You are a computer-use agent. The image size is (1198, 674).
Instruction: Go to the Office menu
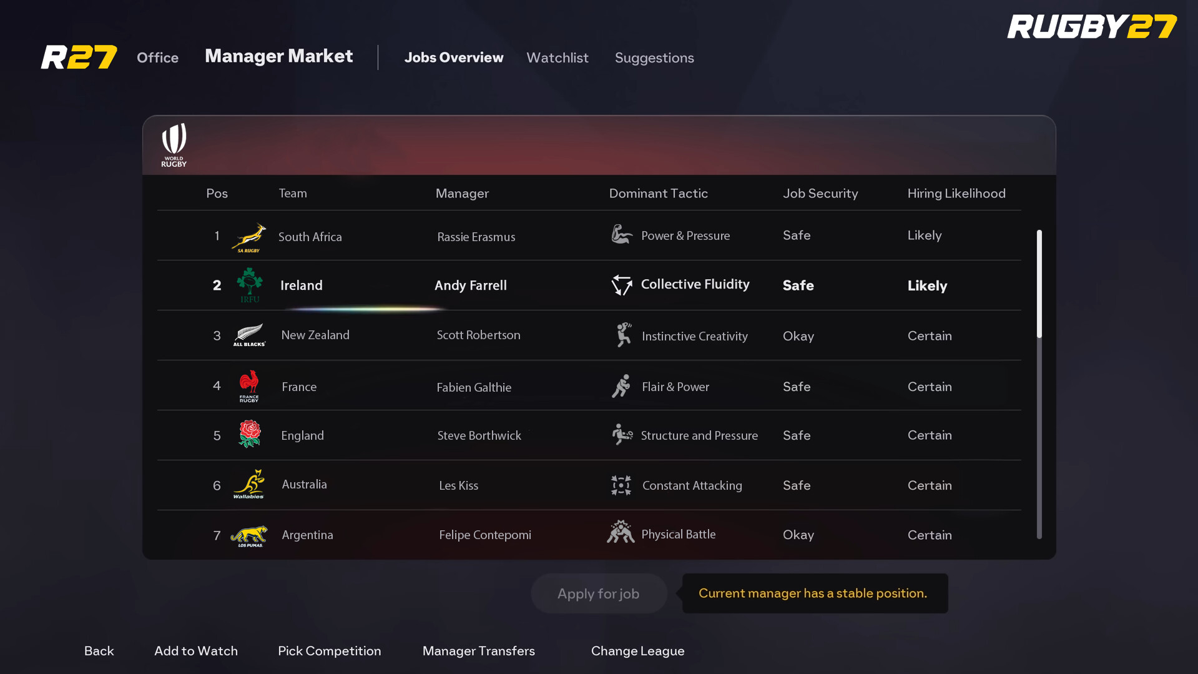coord(157,57)
